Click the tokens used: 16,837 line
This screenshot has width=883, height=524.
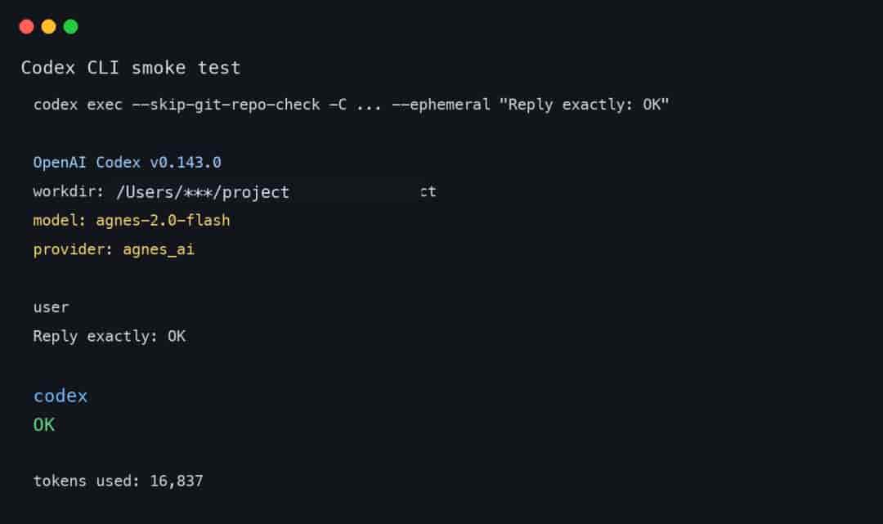[119, 481]
